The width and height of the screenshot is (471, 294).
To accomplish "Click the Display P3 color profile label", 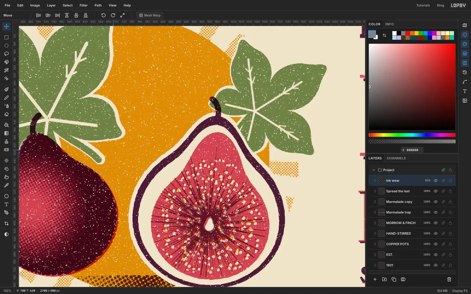I will pyautogui.click(x=460, y=291).
